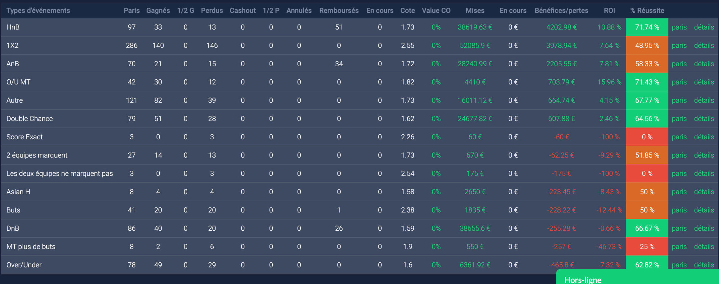Open détails link for 1X2 row

(704, 45)
